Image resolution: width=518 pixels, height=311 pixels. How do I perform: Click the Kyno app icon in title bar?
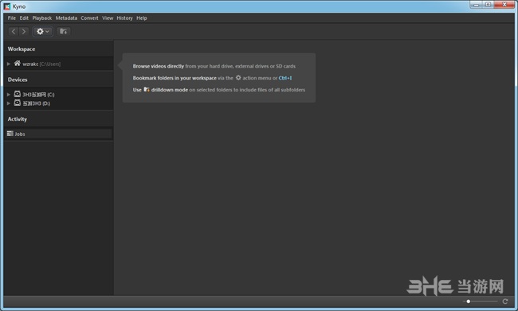(x=7, y=6)
